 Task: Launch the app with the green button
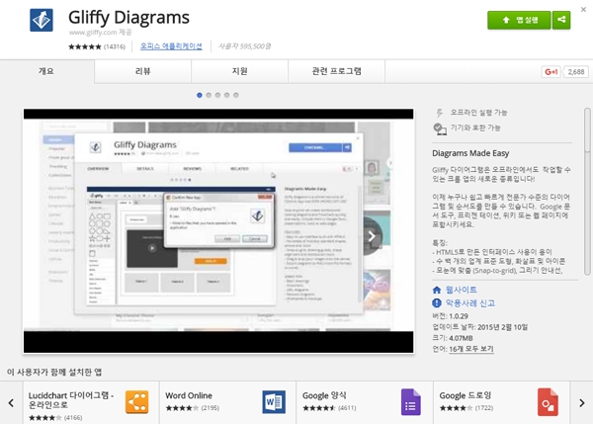[x=519, y=20]
